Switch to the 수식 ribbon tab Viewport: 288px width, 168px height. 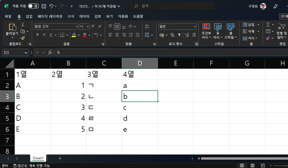click(x=71, y=16)
